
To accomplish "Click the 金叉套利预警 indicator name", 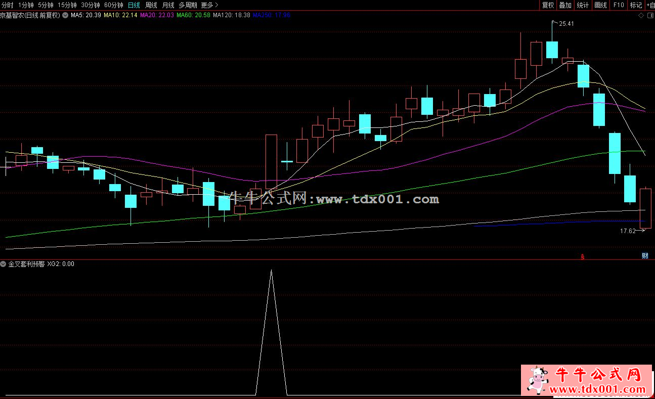I will (x=26, y=264).
